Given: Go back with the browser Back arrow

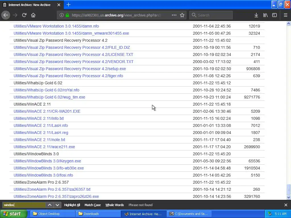Looking at the screenshot, I should click(x=6, y=15).
